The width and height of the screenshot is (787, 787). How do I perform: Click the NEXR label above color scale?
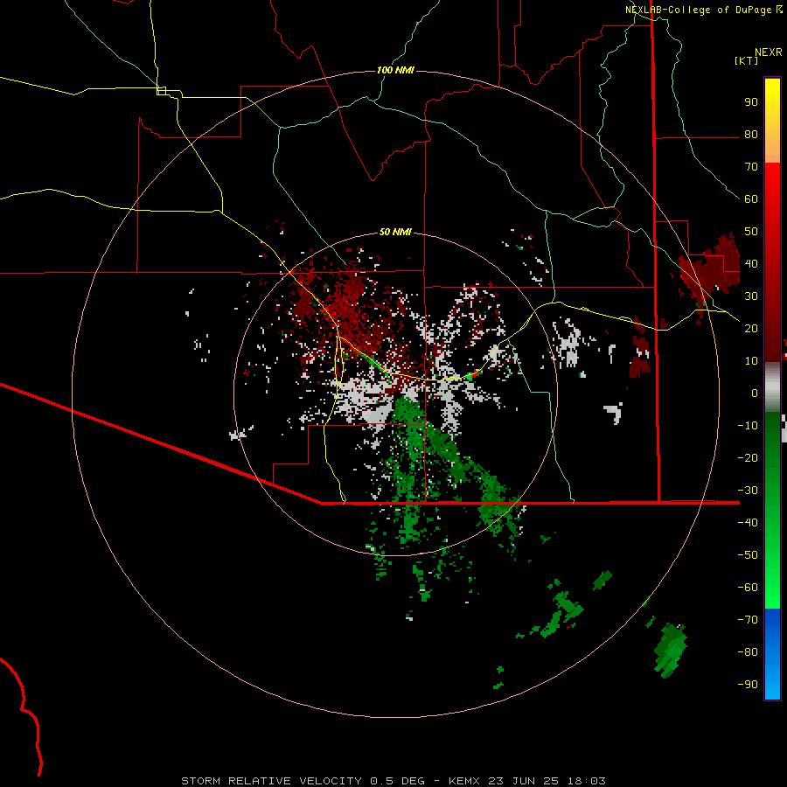(x=768, y=52)
